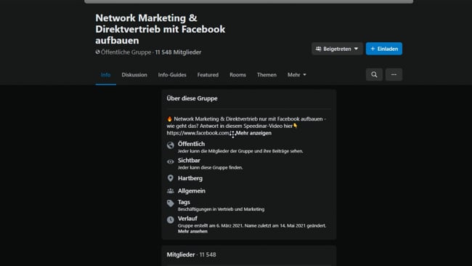Click the Sichtbar visibility label
Screen dimensions: 472x266
pyautogui.click(x=189, y=161)
